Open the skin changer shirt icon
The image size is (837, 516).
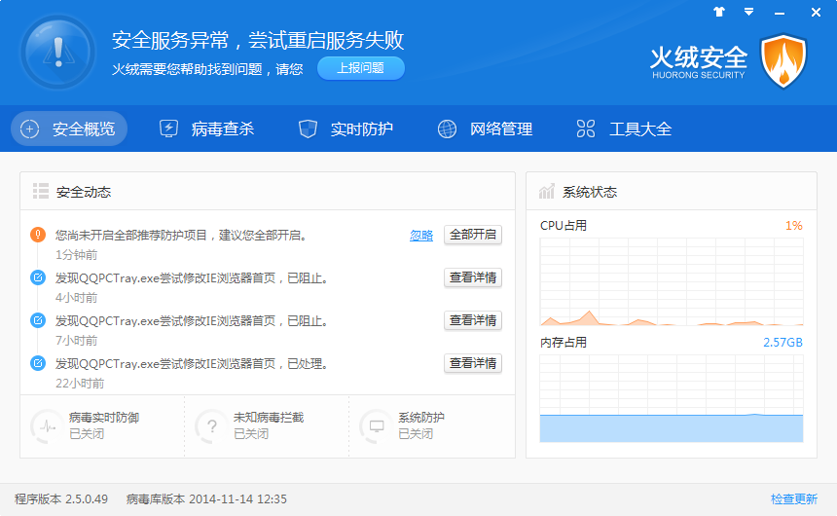(719, 13)
